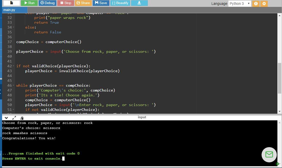
Task: Select the input tab of the console
Action: click(142, 117)
